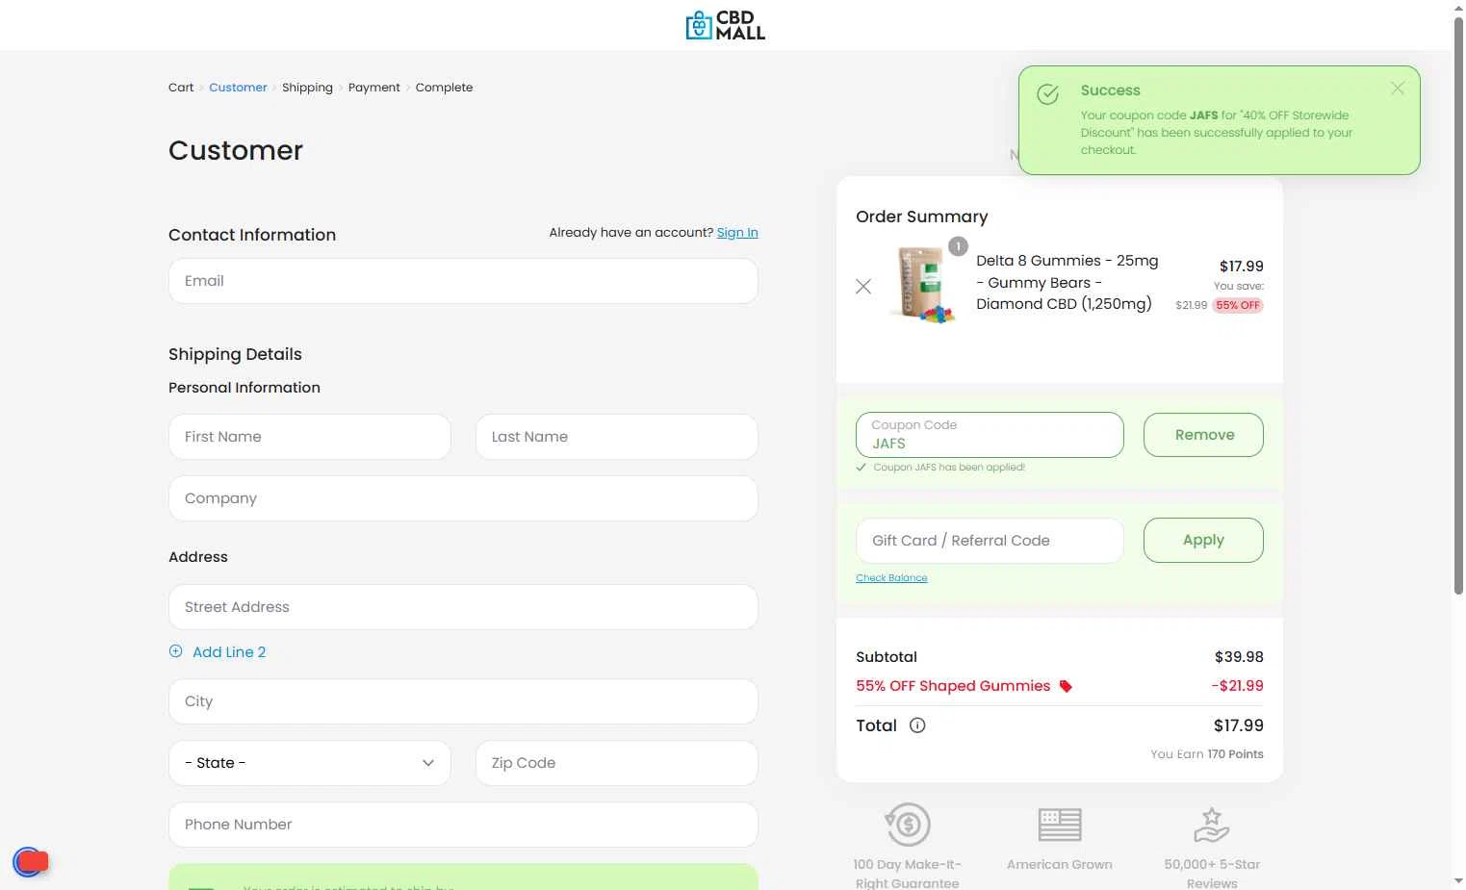
Task: Apply the gift card code
Action: point(1203,540)
